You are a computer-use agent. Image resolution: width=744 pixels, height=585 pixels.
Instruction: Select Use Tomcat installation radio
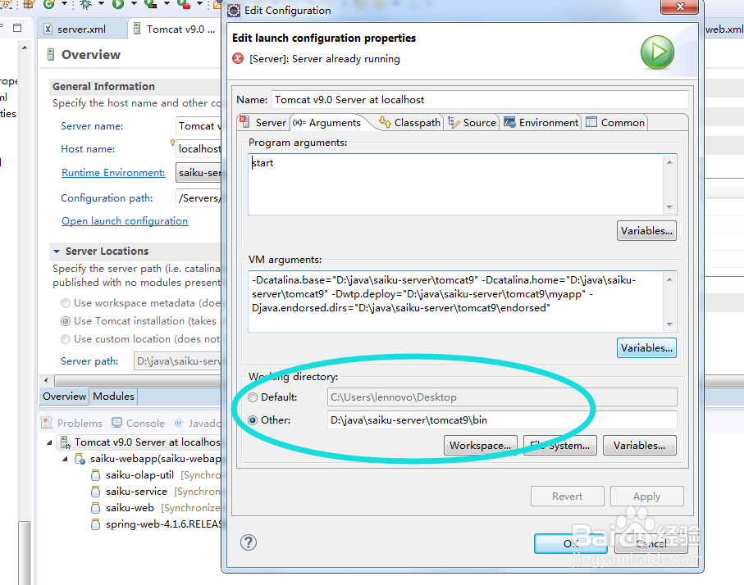(66, 321)
